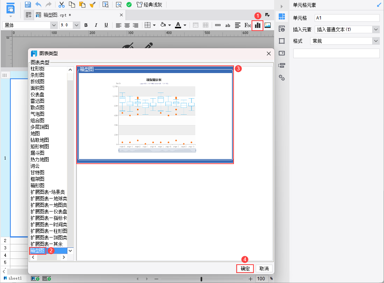Toggle underline formatting
384x283 pixels.
106,25
